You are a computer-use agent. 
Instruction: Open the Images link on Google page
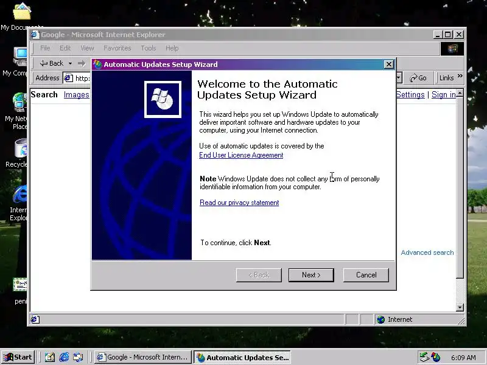click(x=77, y=95)
